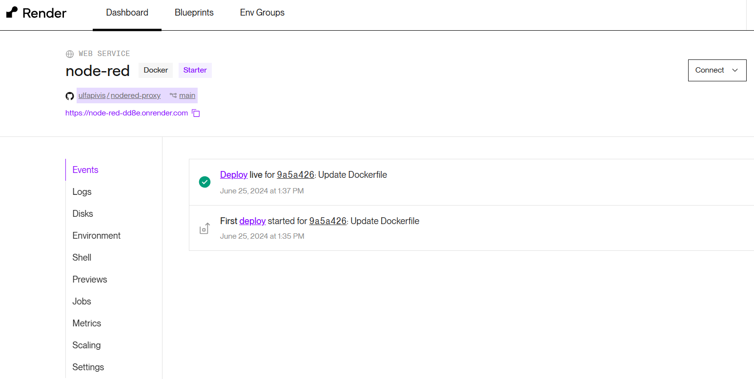Image resolution: width=754 pixels, height=379 pixels.
Task: Open Metrics from the sidebar
Action: 86,323
